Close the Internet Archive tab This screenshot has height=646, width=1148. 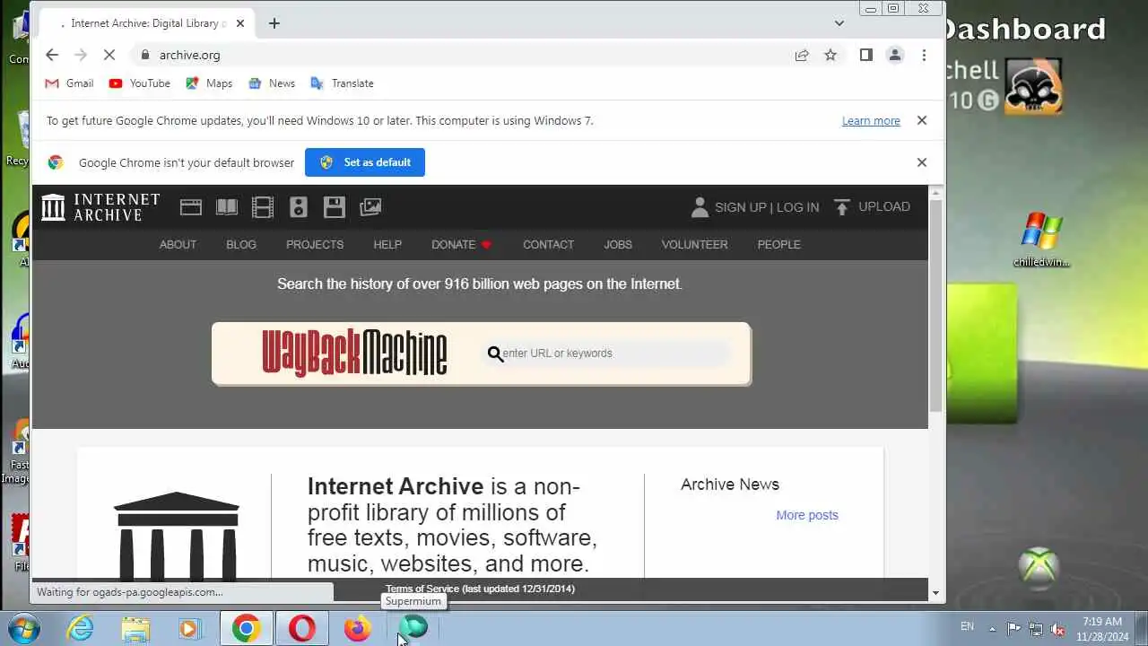240,23
